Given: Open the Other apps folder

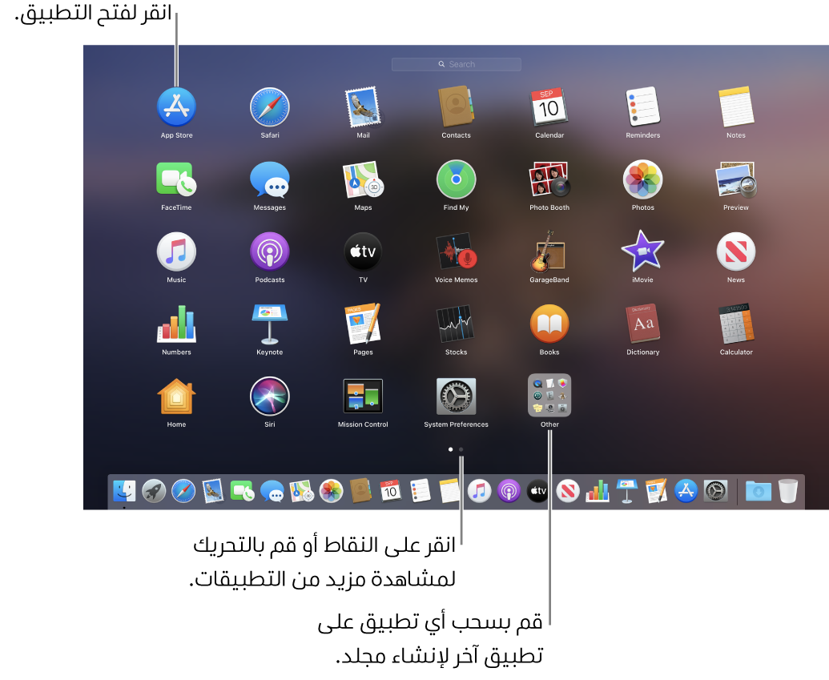Looking at the screenshot, I should tap(549, 396).
